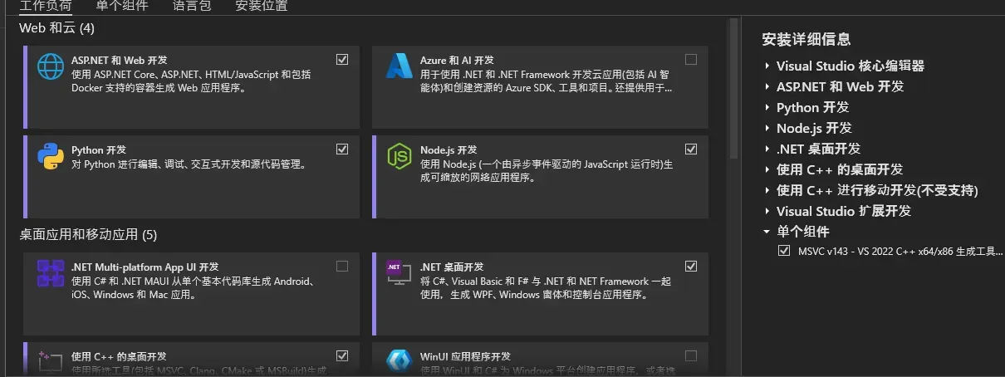The width and height of the screenshot is (1005, 377).
Task: Uncheck MSVC v143 component checkbox
Action: point(784,251)
